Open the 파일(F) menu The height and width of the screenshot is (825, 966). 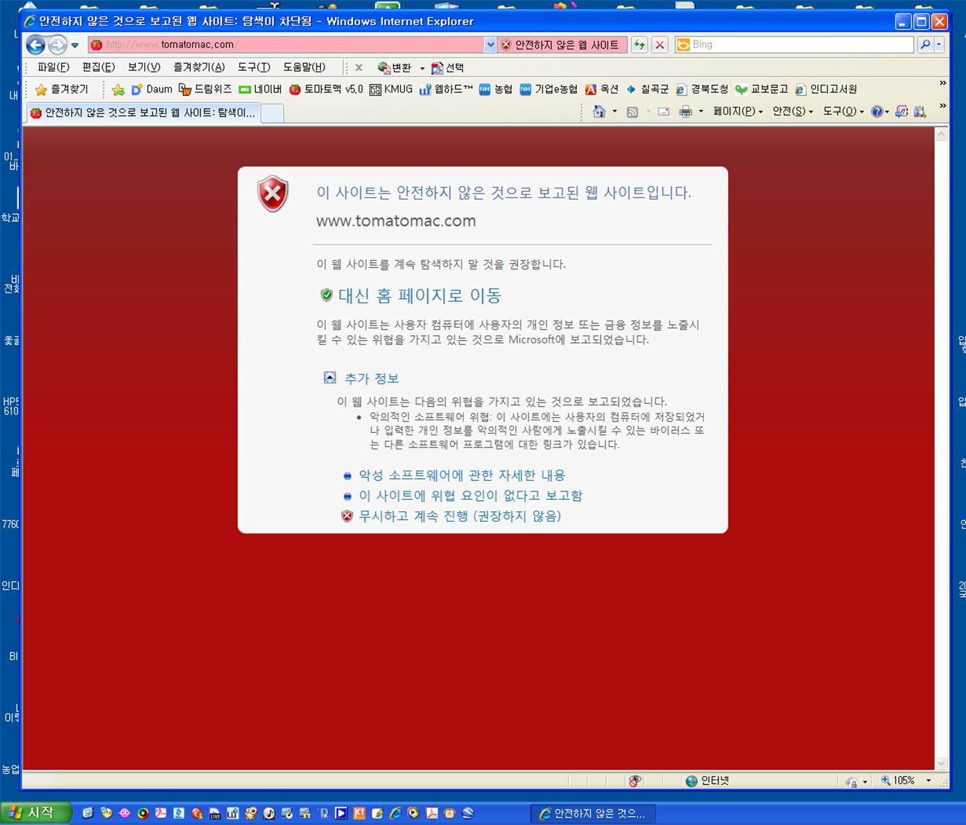(x=53, y=67)
